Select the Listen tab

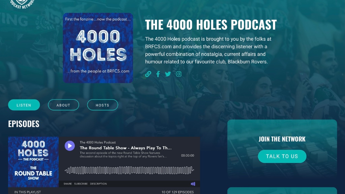(24, 105)
